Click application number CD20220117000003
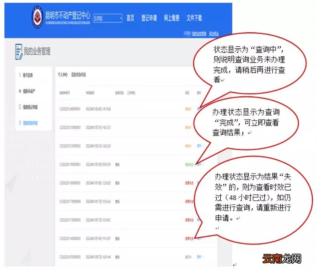The height and width of the screenshot is (270, 316). (x=70, y=220)
